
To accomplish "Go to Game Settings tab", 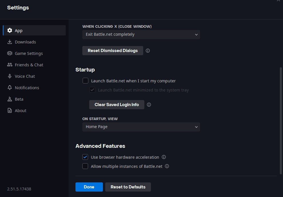I will coord(34,53).
